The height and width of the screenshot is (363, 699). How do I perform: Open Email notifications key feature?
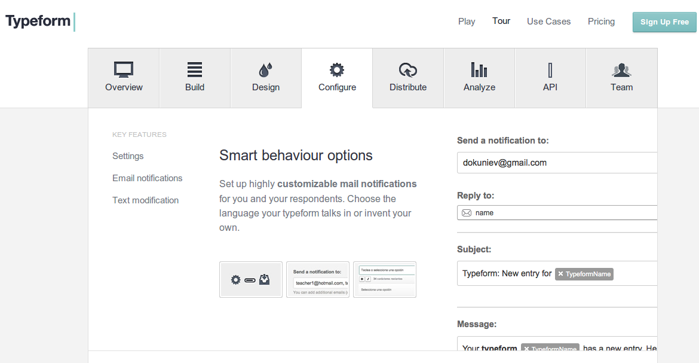[x=147, y=178]
